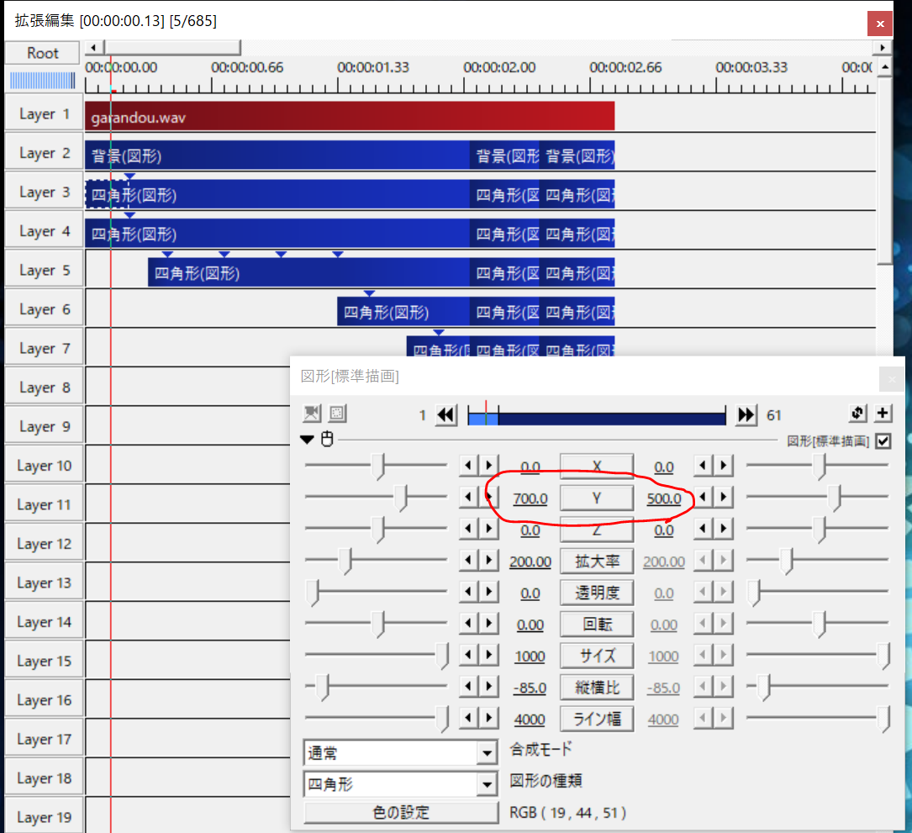Select the first 背景(図形) clip on Layer 2
This screenshot has width=912, height=833.
[277, 156]
